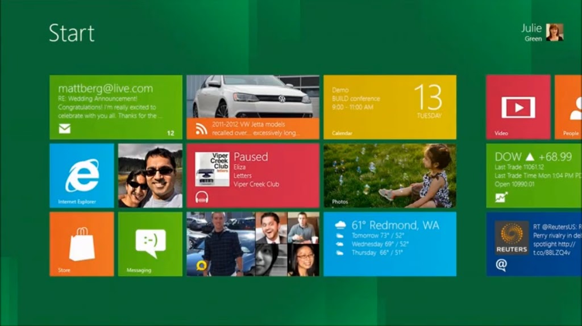Screen dimensions: 582x326
Task: Open the Redmond, WA weather tile
Action: pyautogui.click(x=390, y=244)
